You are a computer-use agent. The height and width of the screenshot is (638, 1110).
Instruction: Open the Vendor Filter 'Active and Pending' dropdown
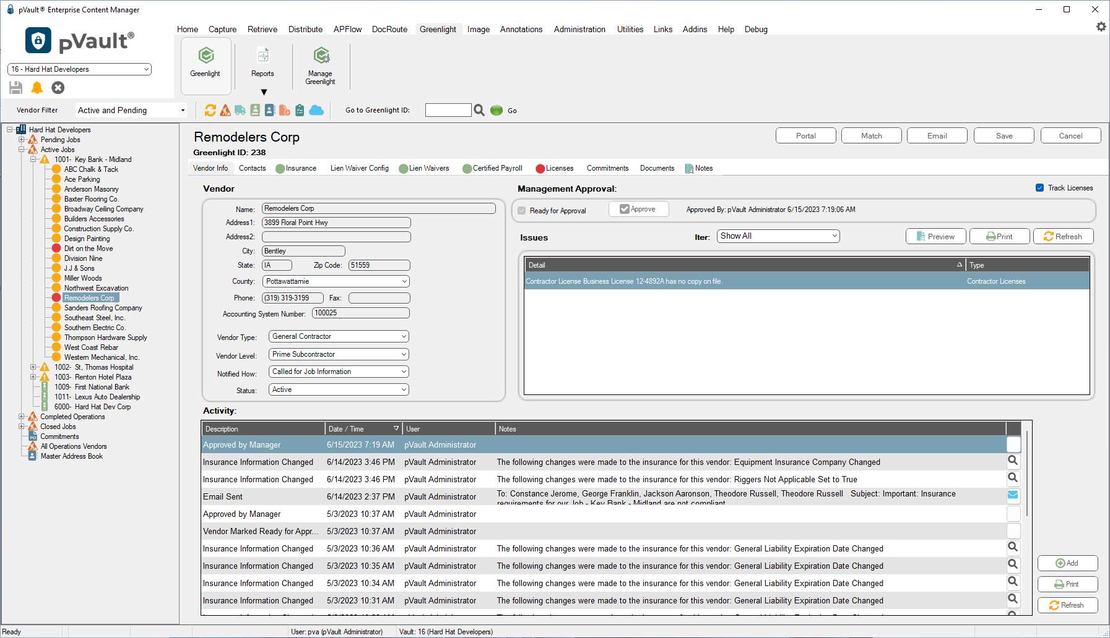[131, 110]
